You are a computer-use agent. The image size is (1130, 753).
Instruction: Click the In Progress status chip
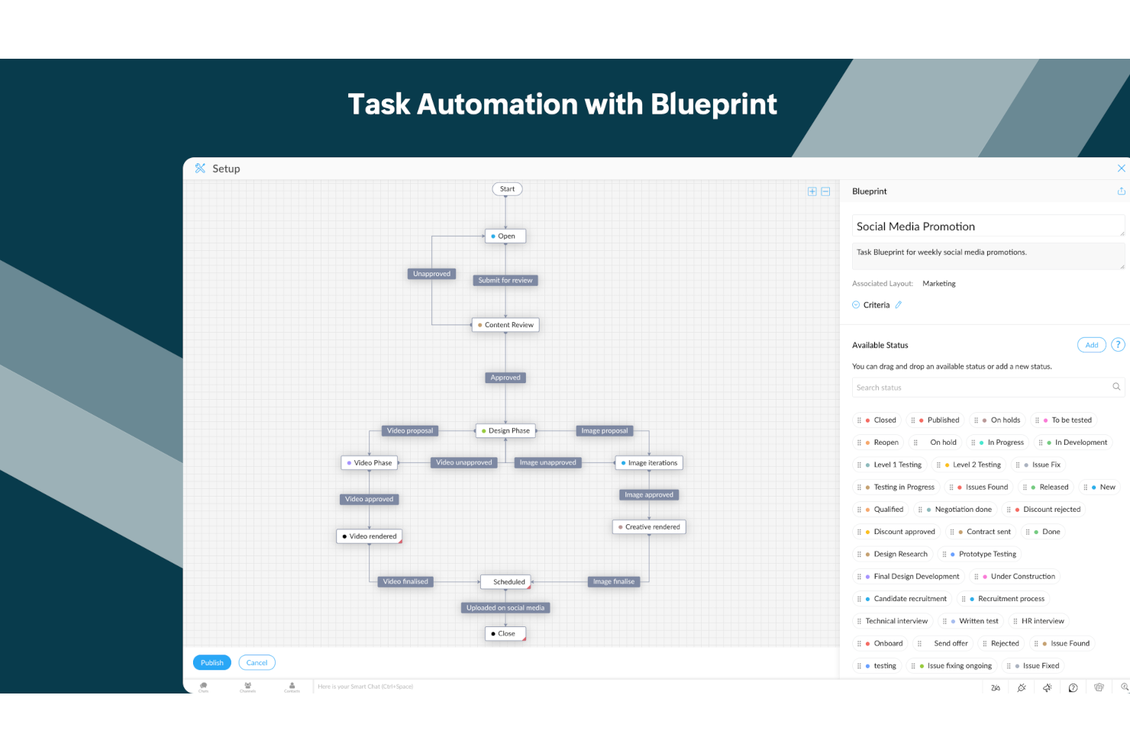click(x=998, y=442)
